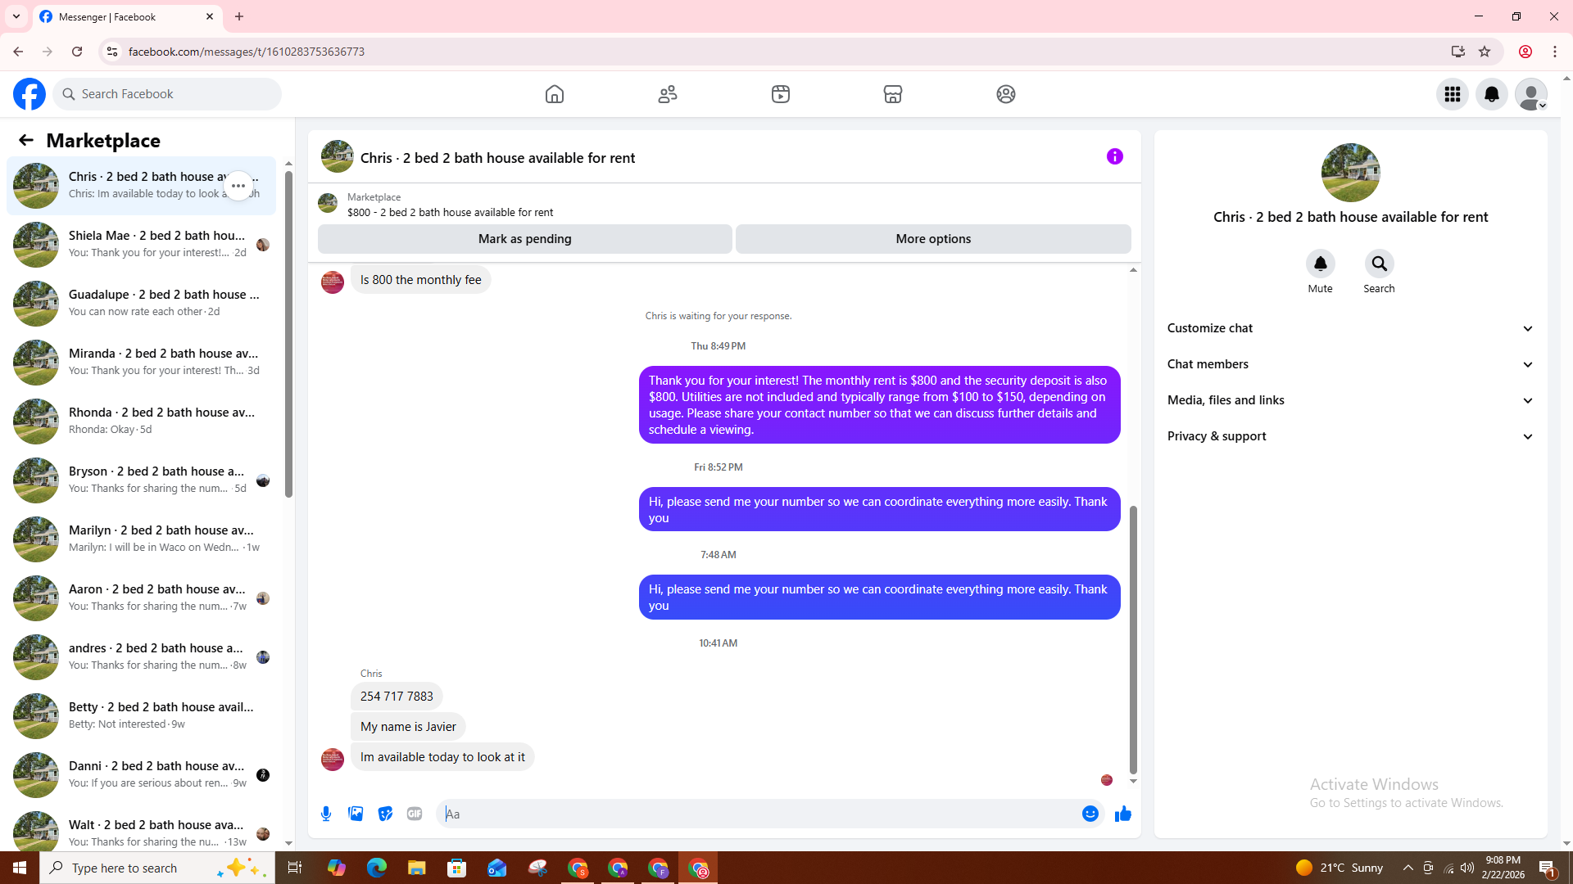Screen dimensions: 1573x884
Task: Open Windows notification center
Action: tap(1548, 868)
